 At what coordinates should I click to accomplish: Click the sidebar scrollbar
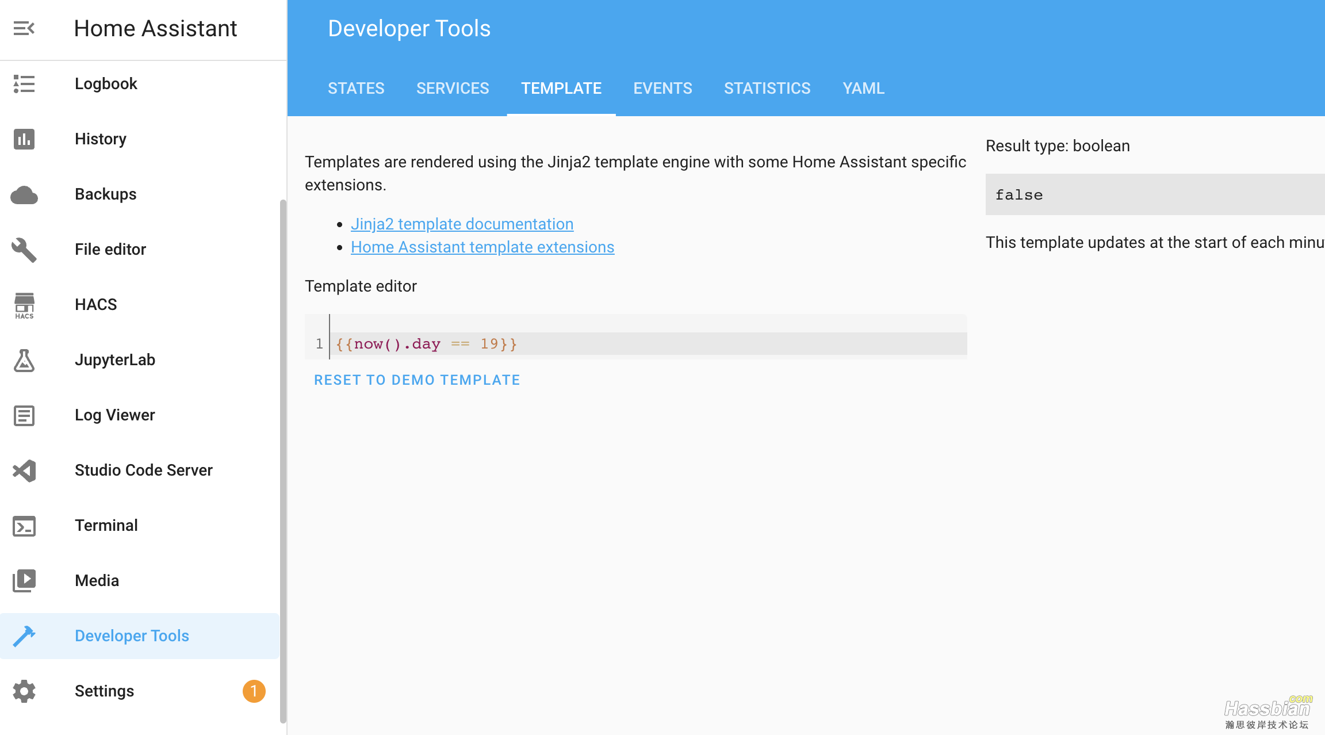[282, 461]
